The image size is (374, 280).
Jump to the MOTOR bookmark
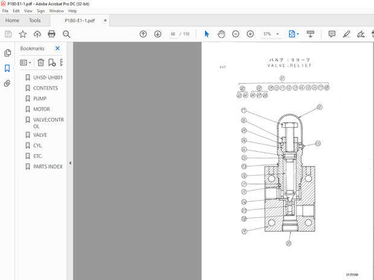pos(42,109)
